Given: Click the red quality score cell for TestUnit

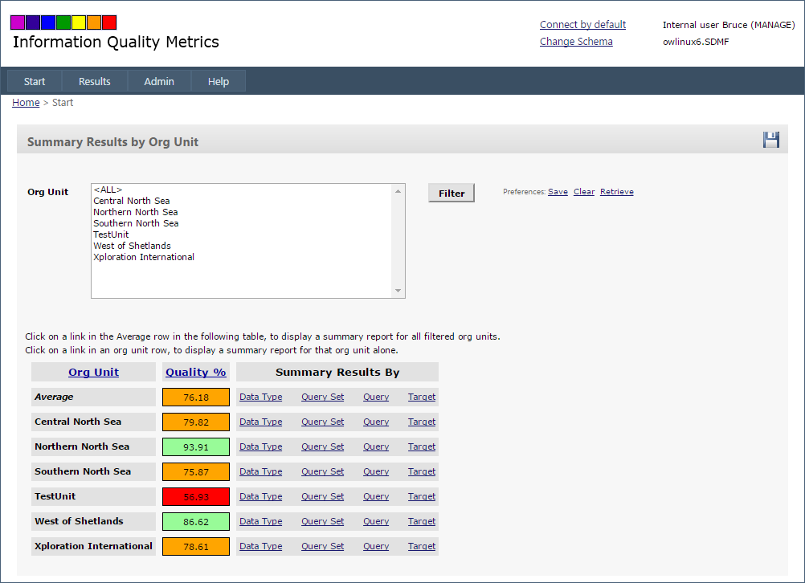Looking at the screenshot, I should point(195,496).
